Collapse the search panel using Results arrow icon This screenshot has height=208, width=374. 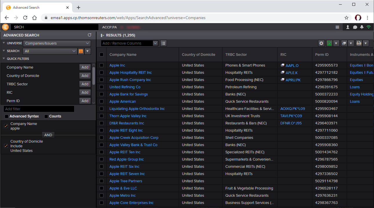102,35
